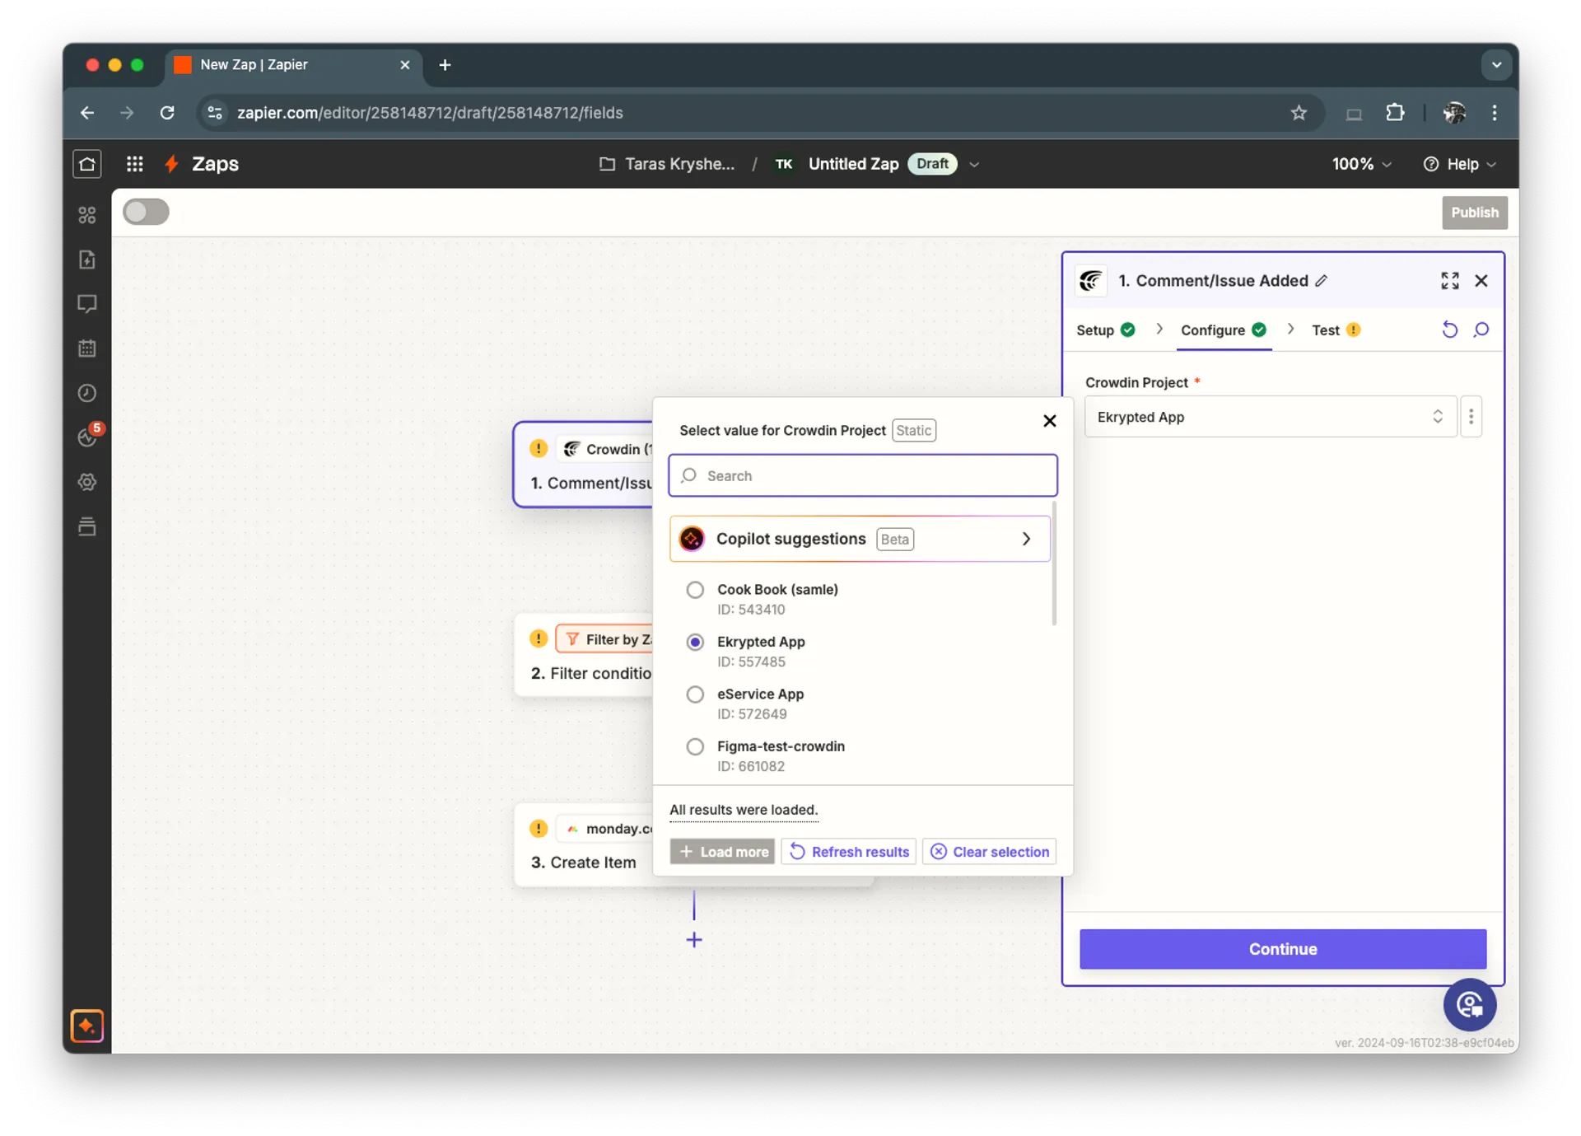
Task: Click Search input field in project selector
Action: point(864,475)
